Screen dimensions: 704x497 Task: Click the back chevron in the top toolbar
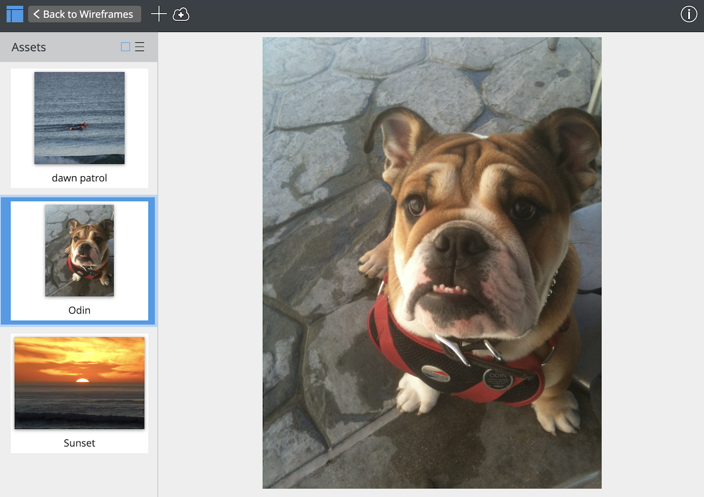(x=36, y=14)
